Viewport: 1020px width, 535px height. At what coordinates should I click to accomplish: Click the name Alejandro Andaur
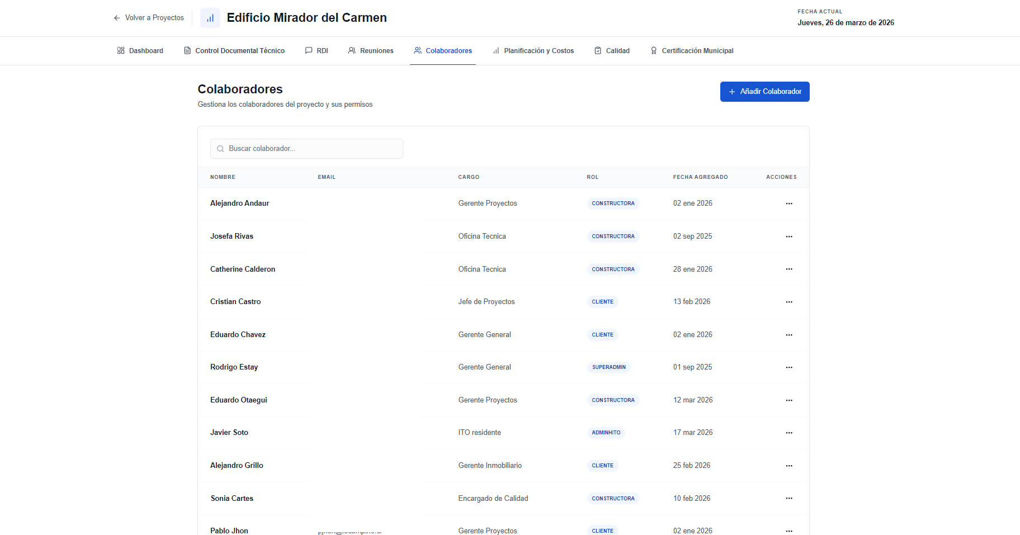click(239, 203)
